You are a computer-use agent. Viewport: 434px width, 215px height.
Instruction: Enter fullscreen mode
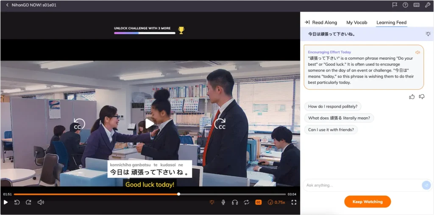(x=294, y=202)
